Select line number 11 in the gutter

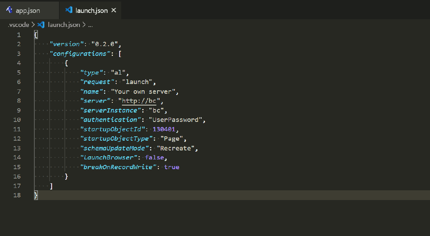(17, 129)
